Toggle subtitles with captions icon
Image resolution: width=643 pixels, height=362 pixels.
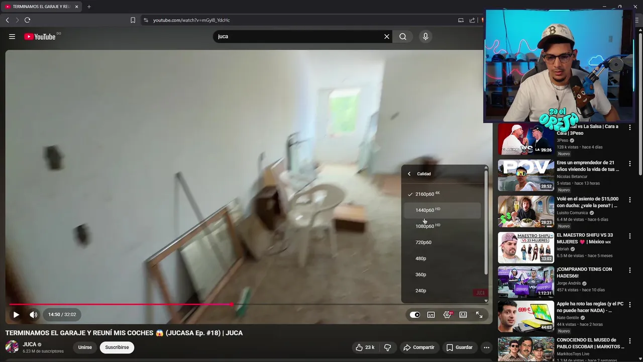431,315
